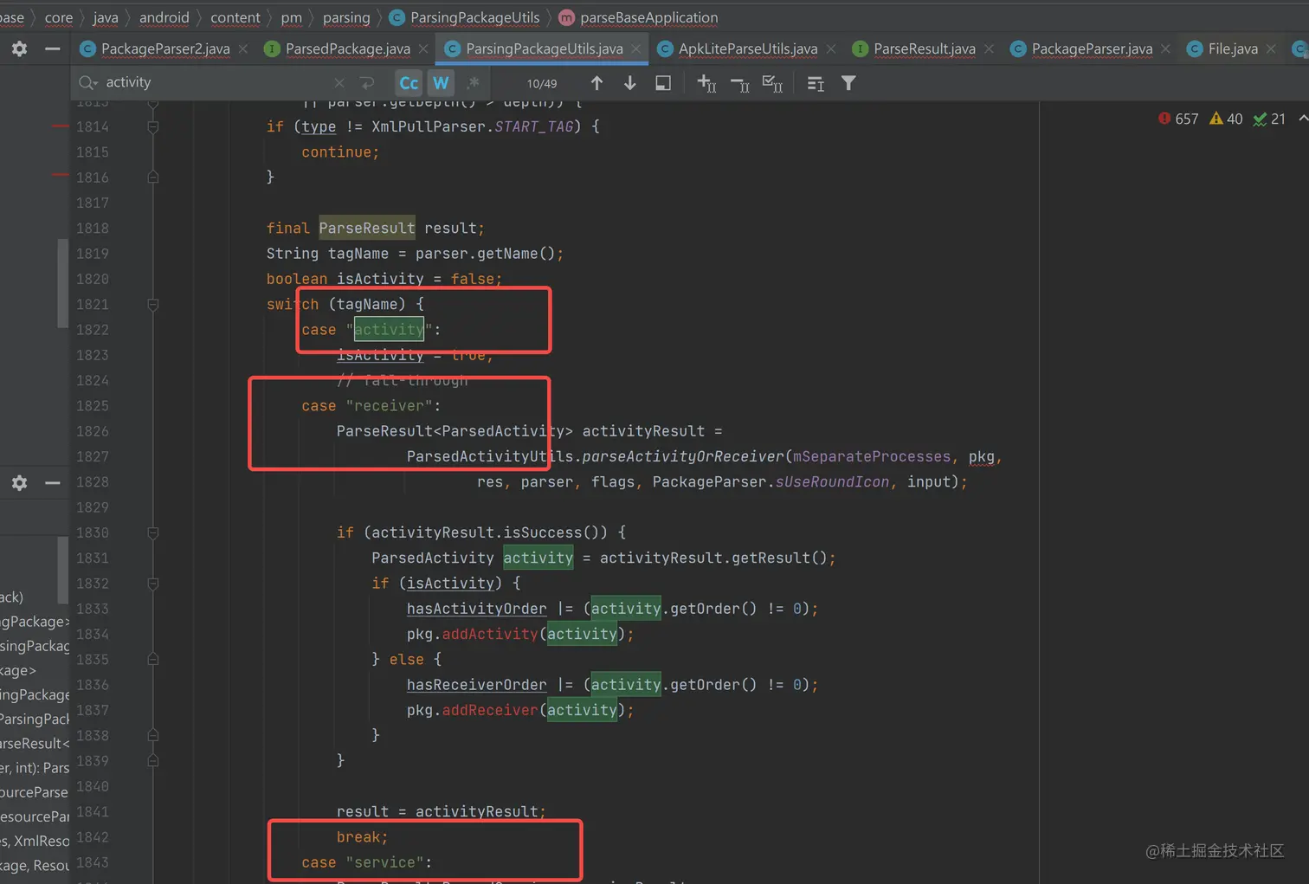Click the new line icon in find bar
1309x884 pixels.
pyautogui.click(x=367, y=83)
